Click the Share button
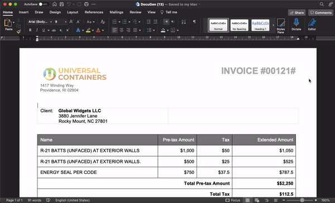335x203 pixels. click(297, 13)
